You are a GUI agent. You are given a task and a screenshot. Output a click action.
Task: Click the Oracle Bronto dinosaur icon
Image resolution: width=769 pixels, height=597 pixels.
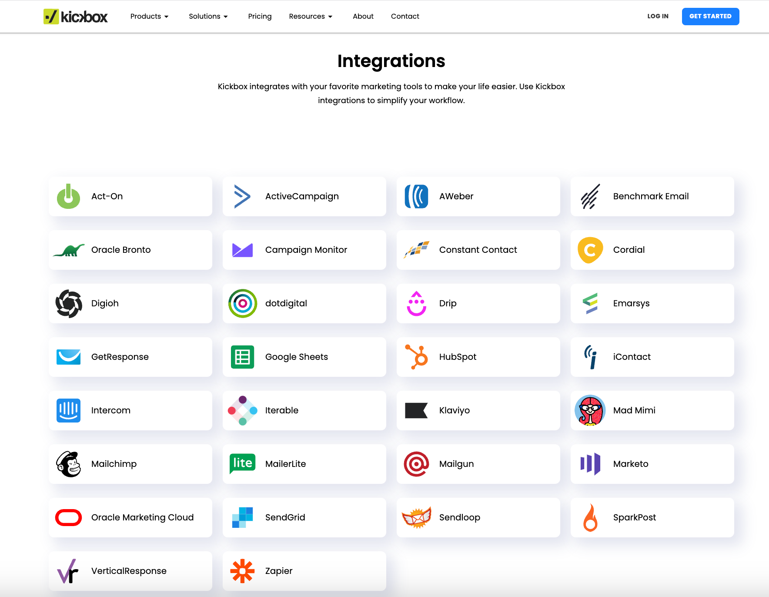click(x=69, y=250)
